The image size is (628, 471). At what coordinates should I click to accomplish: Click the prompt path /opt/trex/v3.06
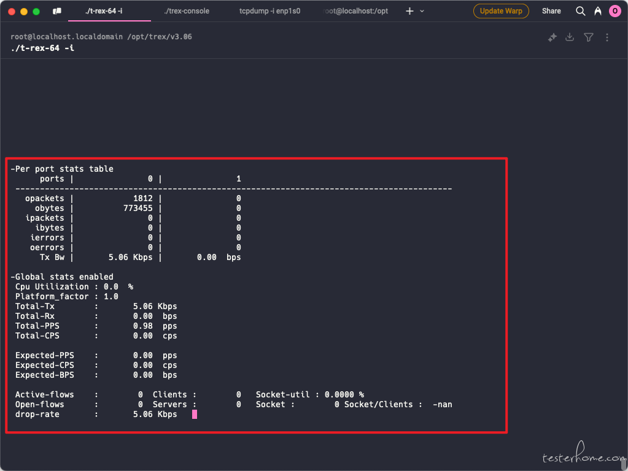[160, 37]
